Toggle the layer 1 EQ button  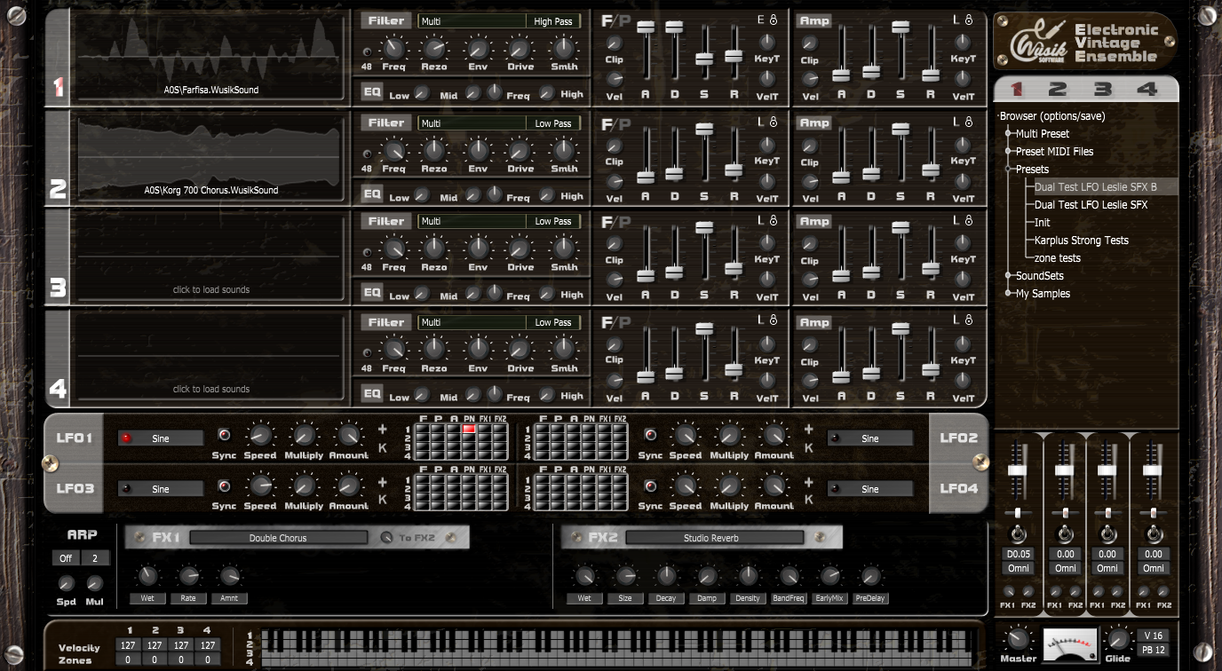click(x=372, y=91)
